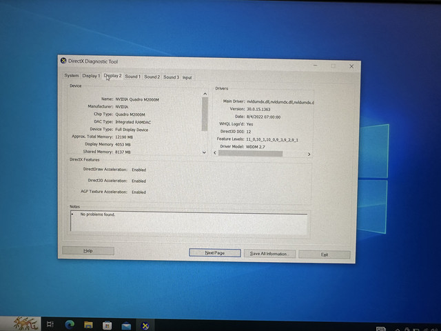Click the Exit button
Image resolution: width=441 pixels, height=331 pixels.
tap(325, 254)
